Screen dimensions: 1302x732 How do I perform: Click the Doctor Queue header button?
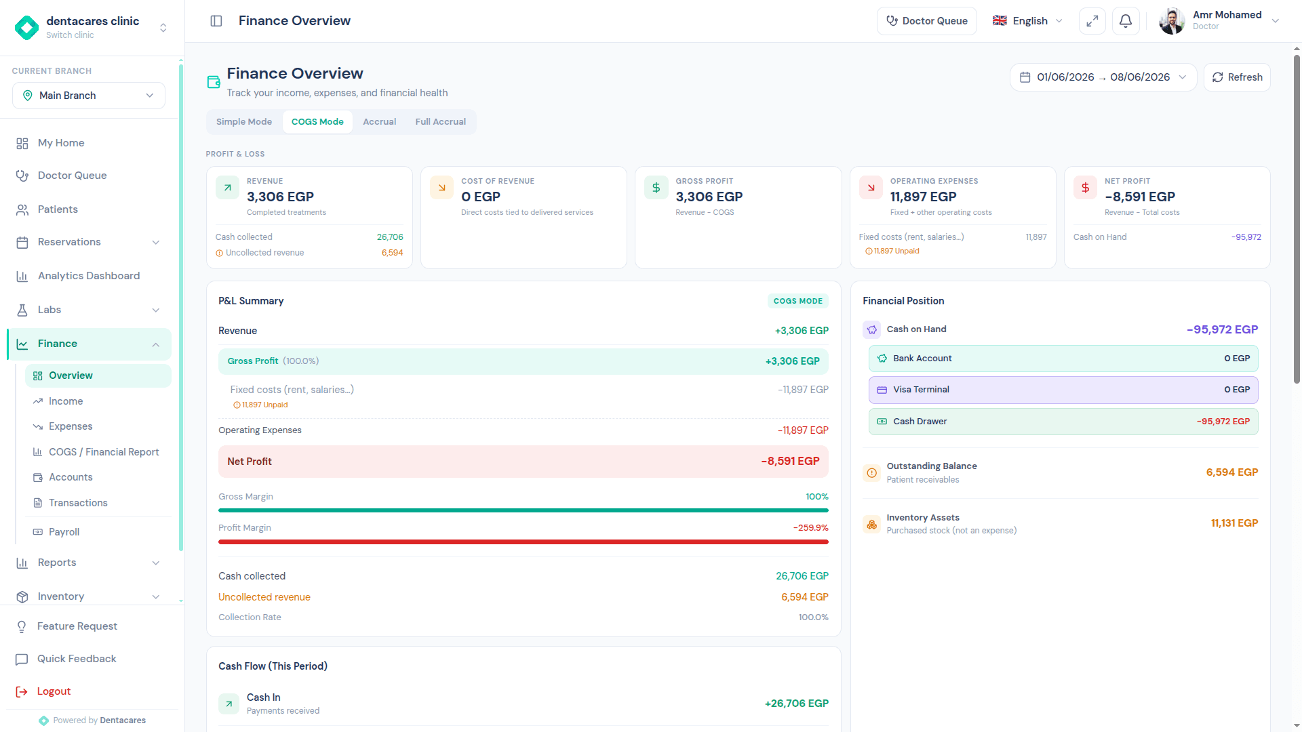(926, 21)
